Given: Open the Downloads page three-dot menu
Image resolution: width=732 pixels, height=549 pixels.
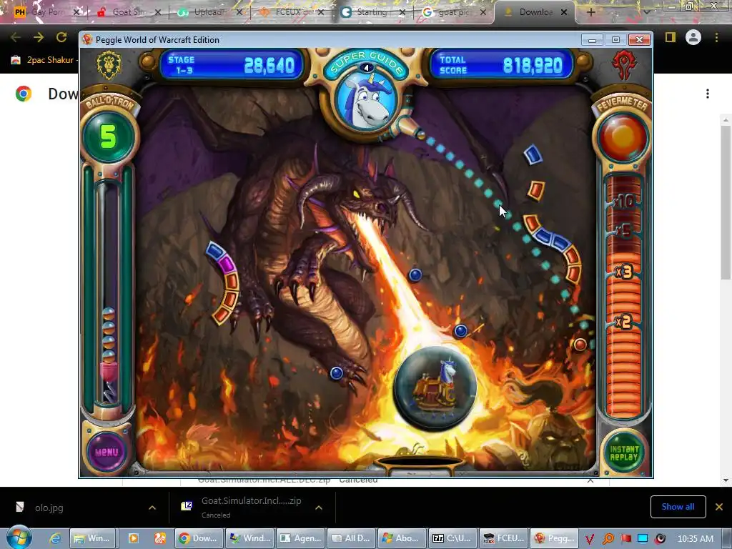Looking at the screenshot, I should point(708,94).
